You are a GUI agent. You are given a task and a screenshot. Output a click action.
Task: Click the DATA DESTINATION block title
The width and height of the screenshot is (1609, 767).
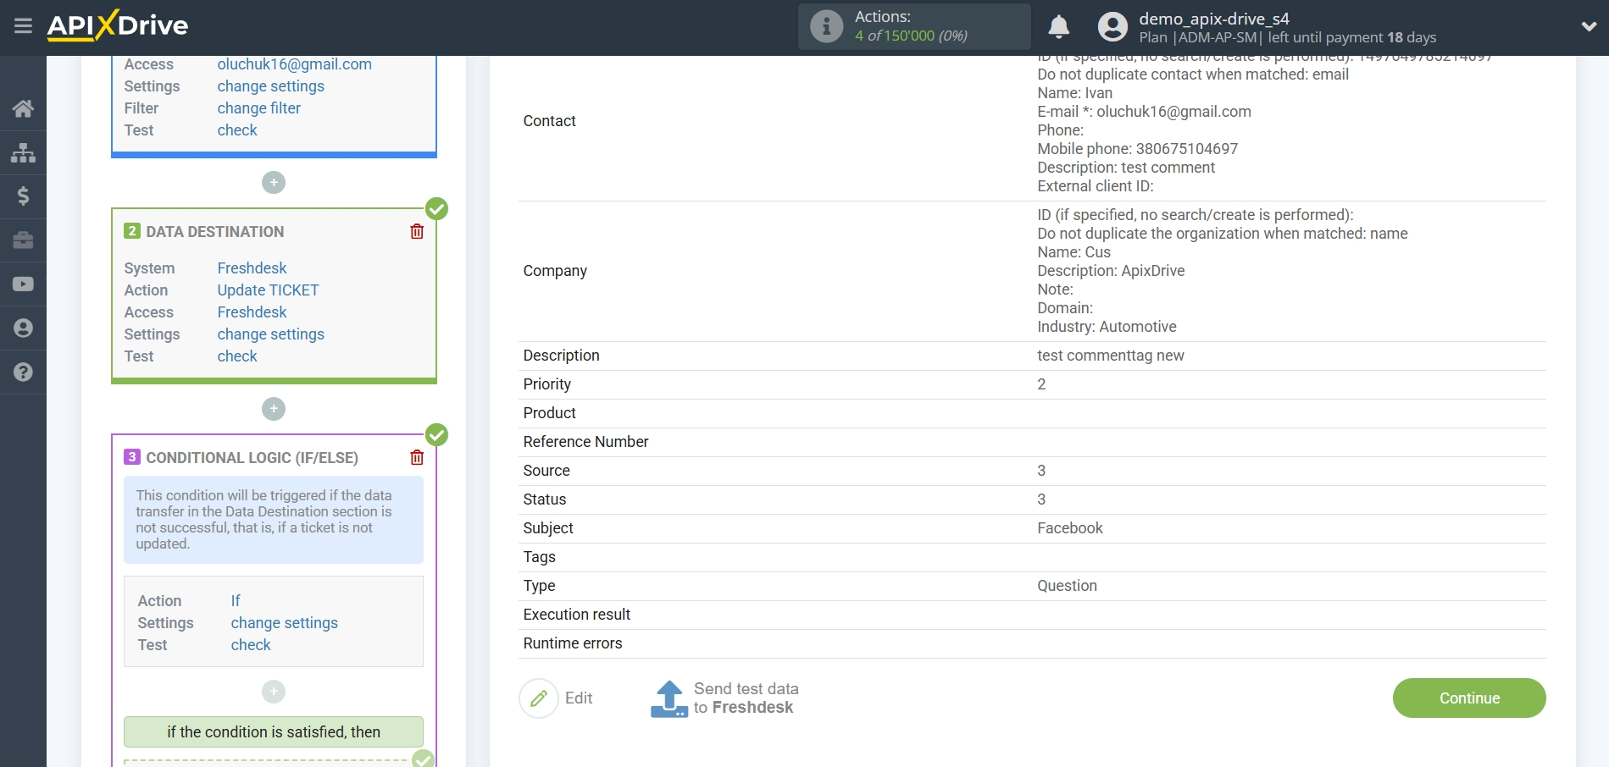(215, 232)
